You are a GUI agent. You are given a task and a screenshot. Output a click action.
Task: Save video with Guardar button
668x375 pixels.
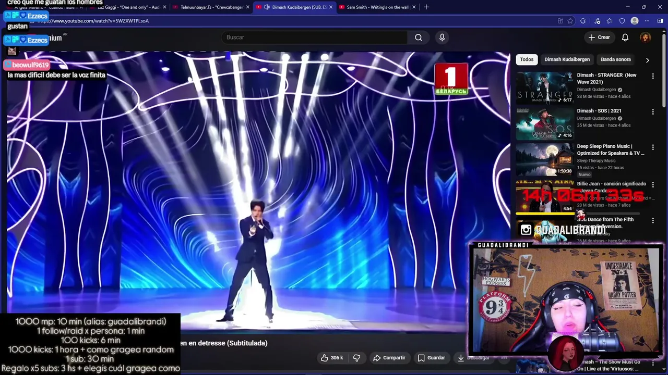pyautogui.click(x=431, y=358)
